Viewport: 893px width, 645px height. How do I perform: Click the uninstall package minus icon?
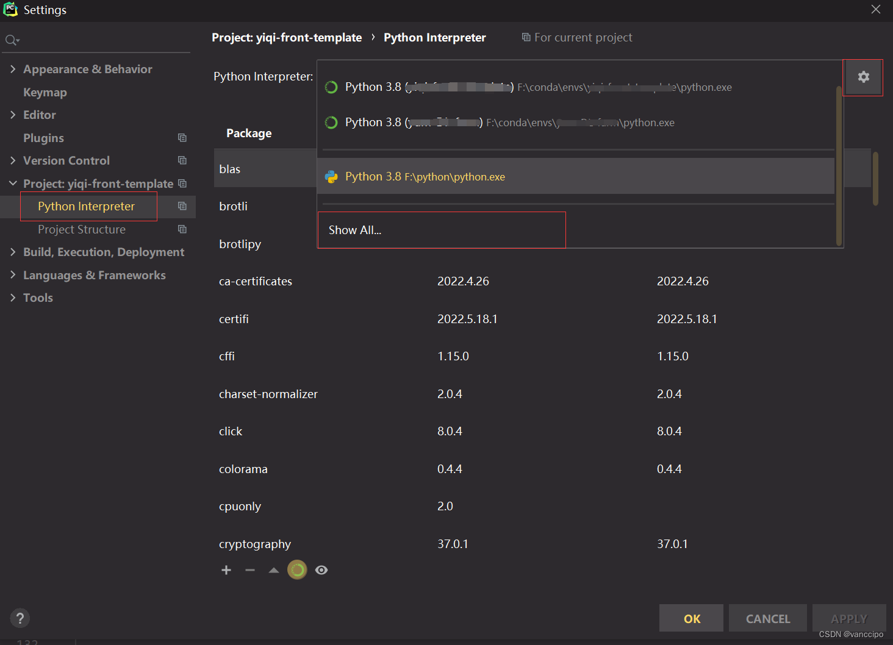[x=250, y=570]
